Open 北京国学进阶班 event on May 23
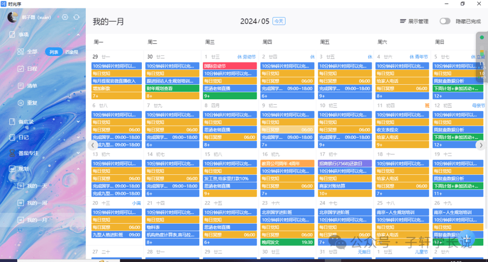Image resolution: width=488 pixels, height=262 pixels. pyautogui.click(x=287, y=212)
